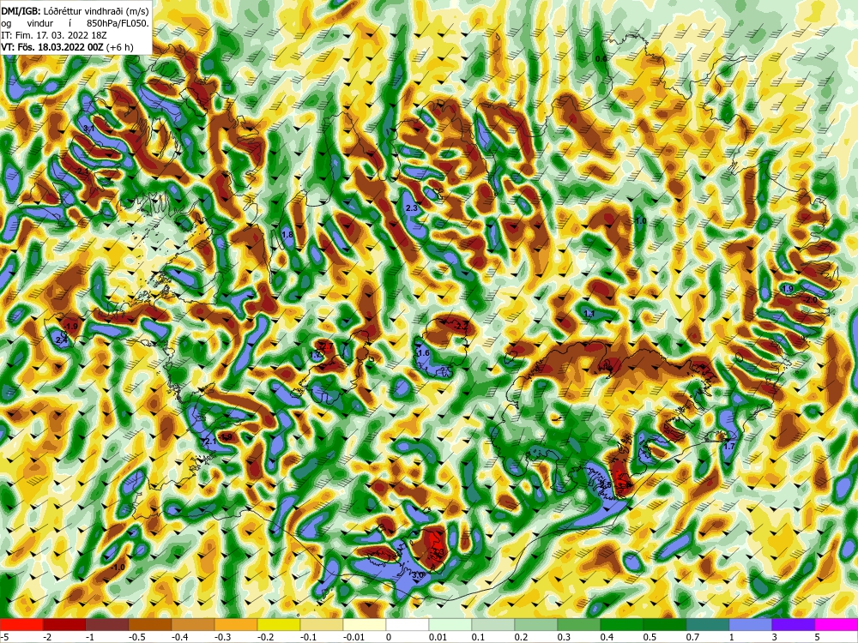Select the "3.0" value label near the bottom
The height and width of the screenshot is (643, 858).
click(x=418, y=575)
